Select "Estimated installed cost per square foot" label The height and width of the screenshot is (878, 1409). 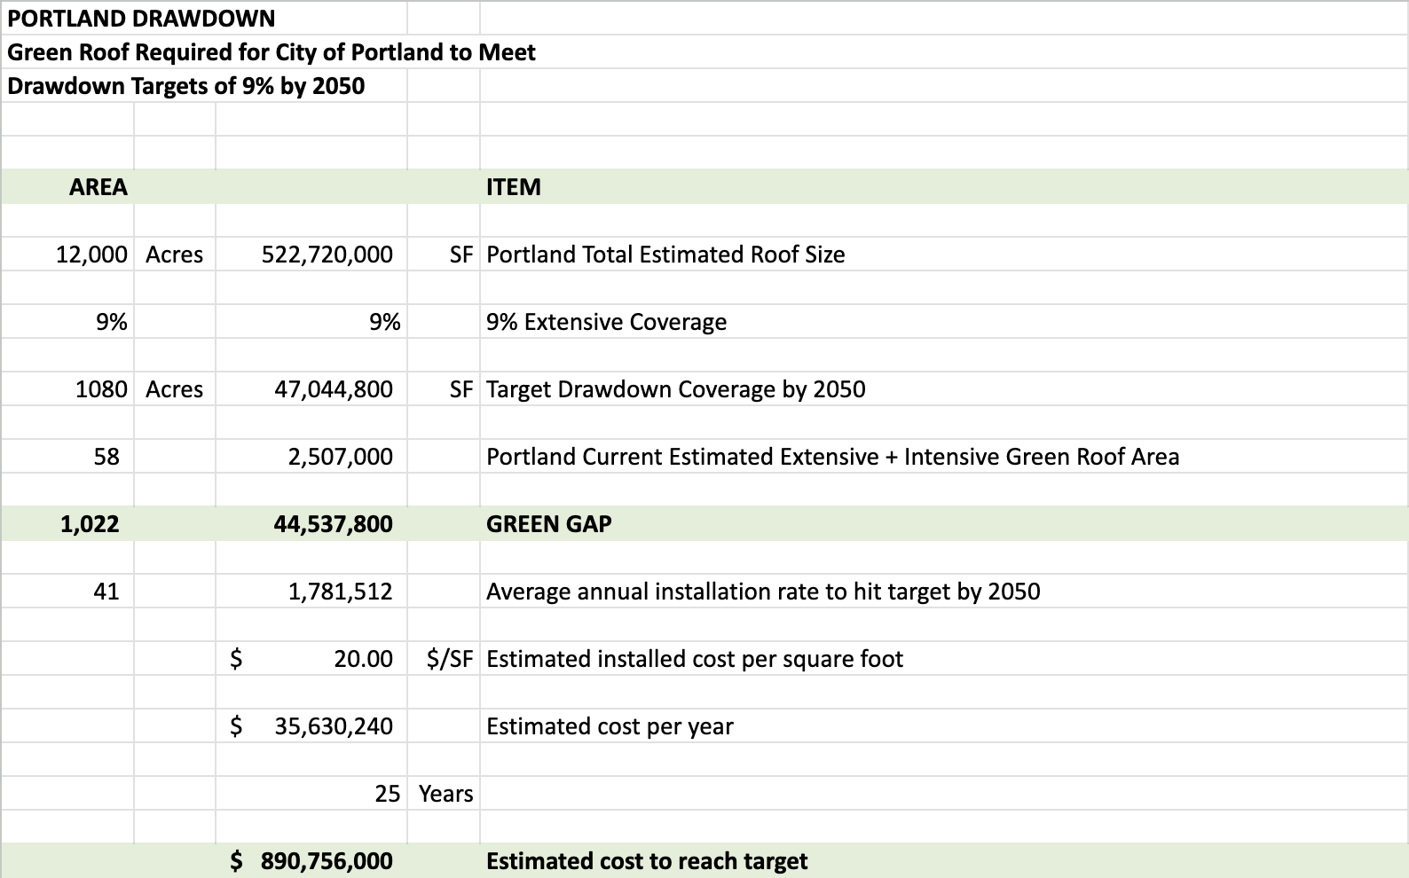tap(695, 659)
